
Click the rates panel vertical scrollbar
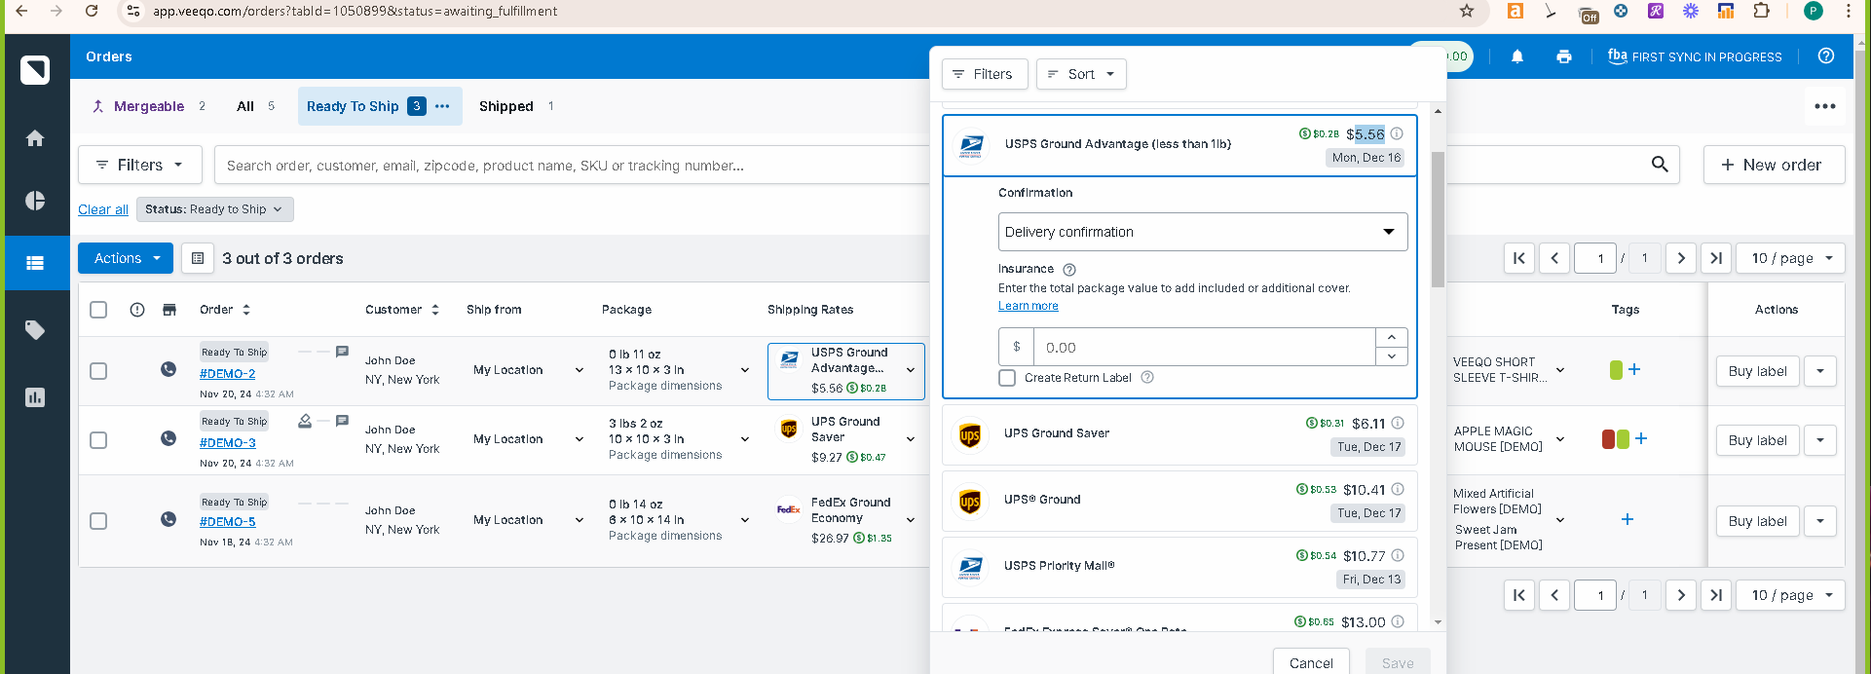(x=1438, y=219)
